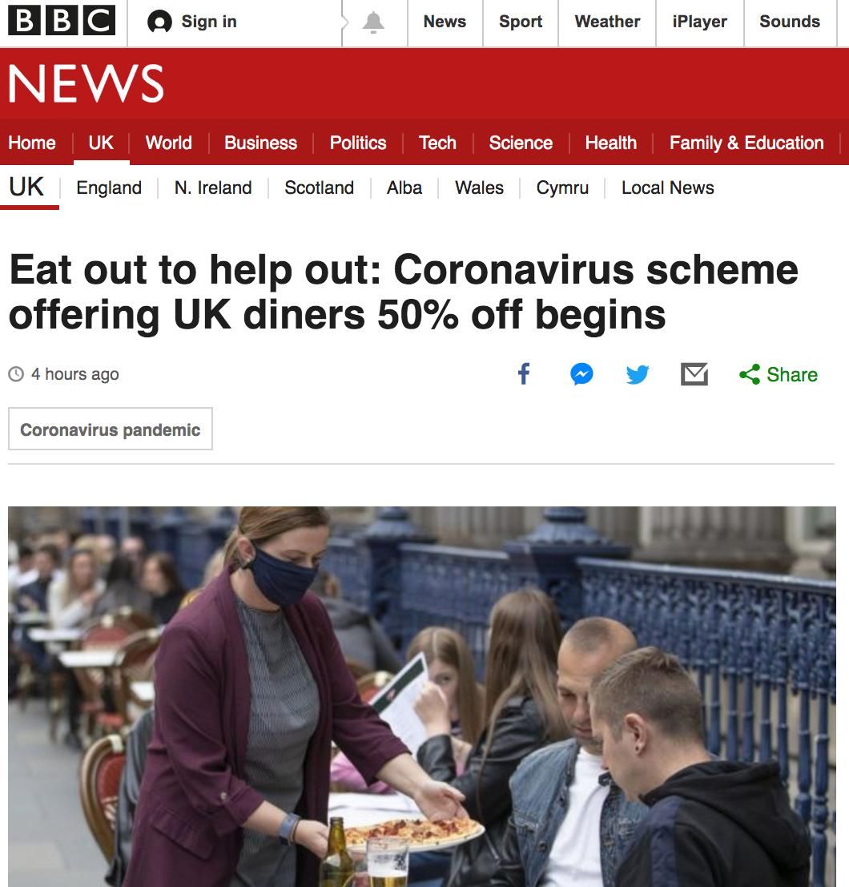The height and width of the screenshot is (887, 849).
Task: Open the waitress serving pizza photo
Action: pos(422,696)
